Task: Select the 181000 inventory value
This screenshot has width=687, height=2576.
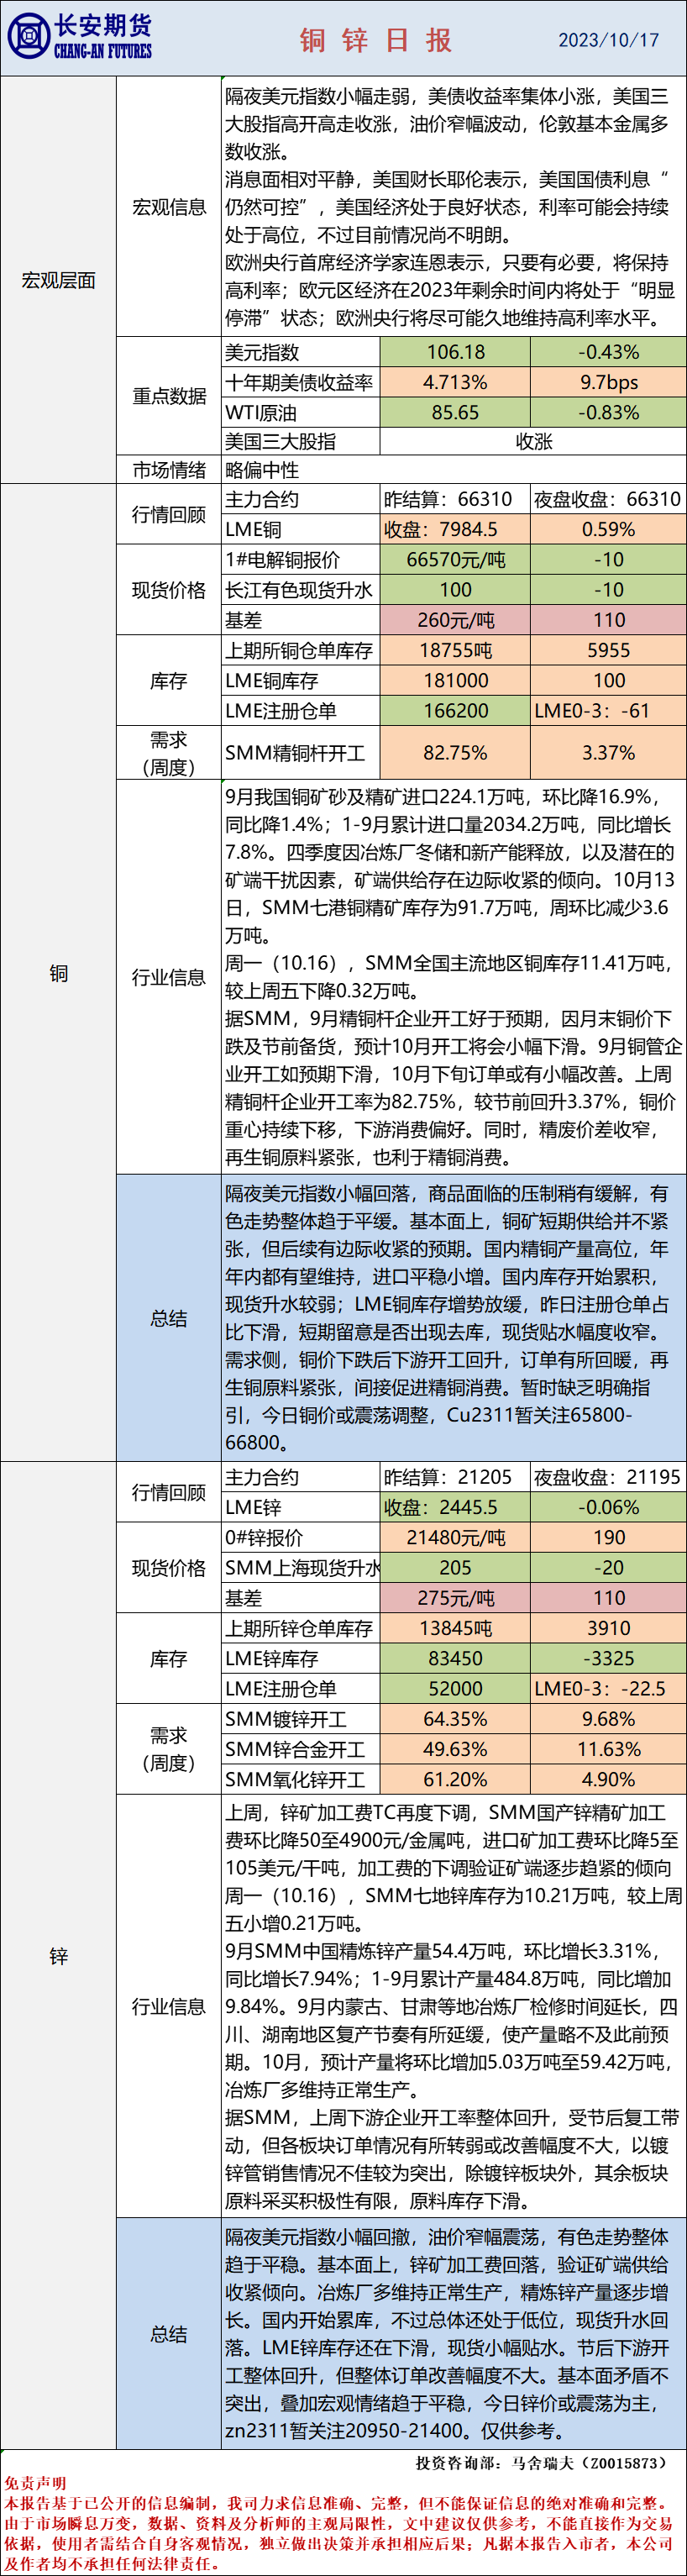Action: tap(455, 680)
